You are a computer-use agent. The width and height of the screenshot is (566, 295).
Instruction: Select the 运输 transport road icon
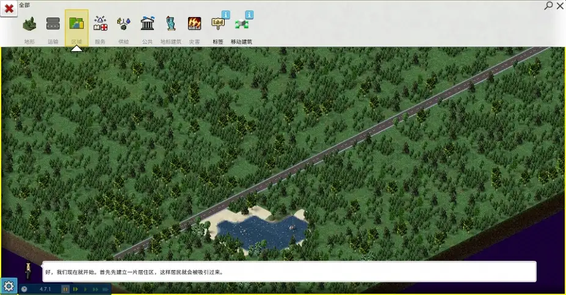(53, 24)
